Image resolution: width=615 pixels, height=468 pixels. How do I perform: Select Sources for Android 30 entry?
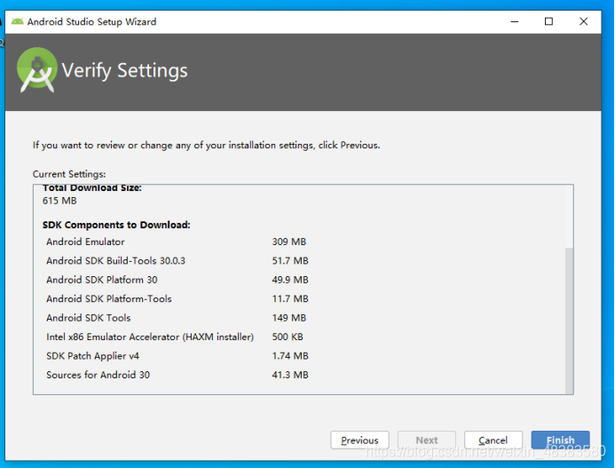[98, 375]
